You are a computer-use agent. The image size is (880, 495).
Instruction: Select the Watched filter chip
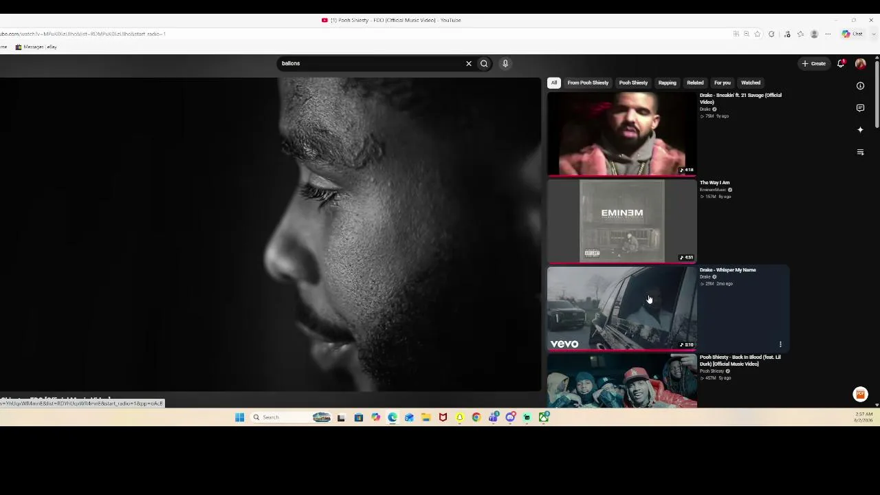(x=751, y=82)
